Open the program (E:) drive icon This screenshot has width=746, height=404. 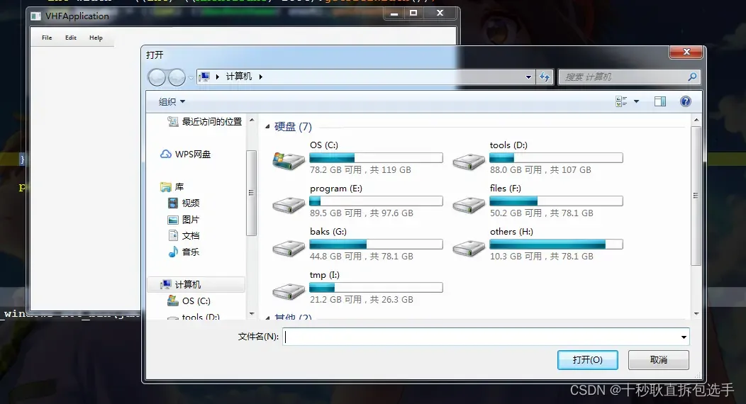289,205
